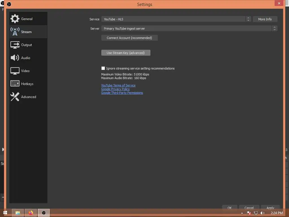This screenshot has height=217, width=289.
Task: Click the More Info button
Action: (265, 19)
